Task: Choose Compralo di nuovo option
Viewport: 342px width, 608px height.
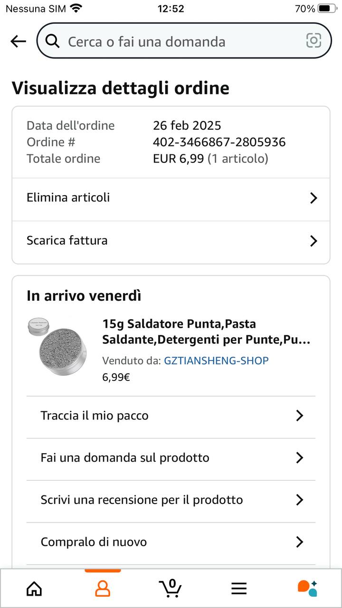Action: [171, 542]
